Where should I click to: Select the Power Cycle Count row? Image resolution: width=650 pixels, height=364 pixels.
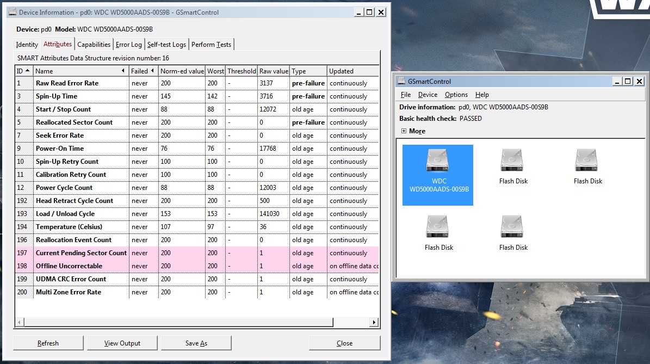point(197,188)
